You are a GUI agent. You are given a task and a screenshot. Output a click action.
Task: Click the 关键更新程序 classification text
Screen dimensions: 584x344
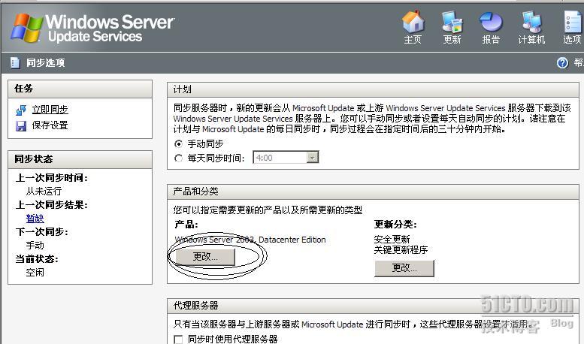[x=401, y=250]
